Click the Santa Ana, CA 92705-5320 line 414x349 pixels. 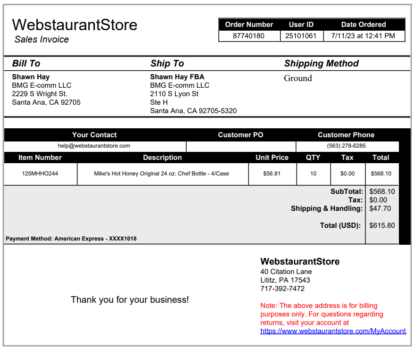[193, 111]
